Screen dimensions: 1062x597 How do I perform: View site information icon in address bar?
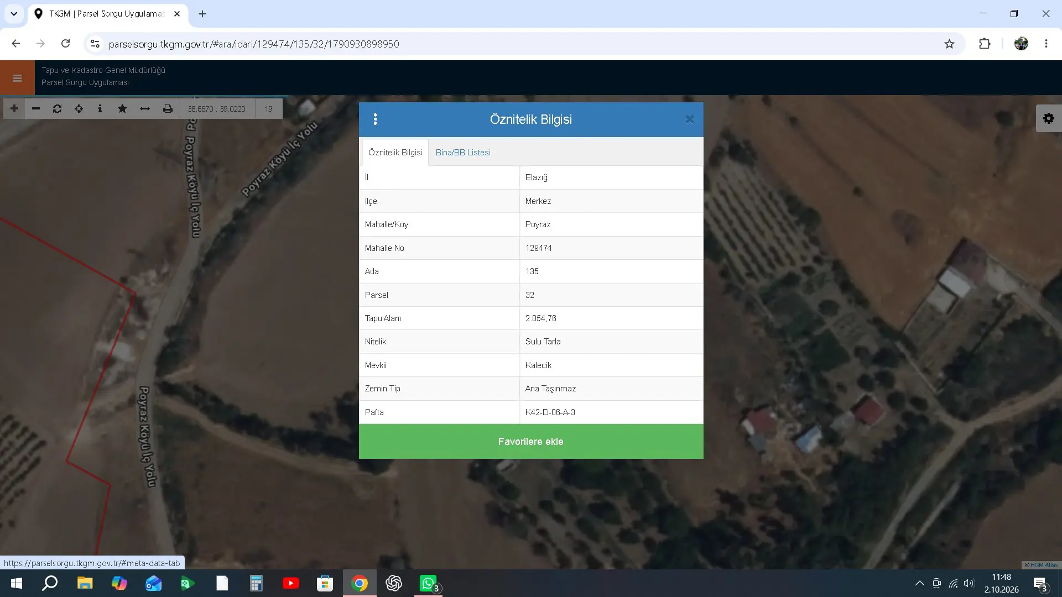click(95, 44)
